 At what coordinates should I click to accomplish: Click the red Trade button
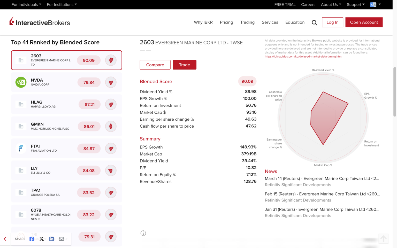pos(185,65)
